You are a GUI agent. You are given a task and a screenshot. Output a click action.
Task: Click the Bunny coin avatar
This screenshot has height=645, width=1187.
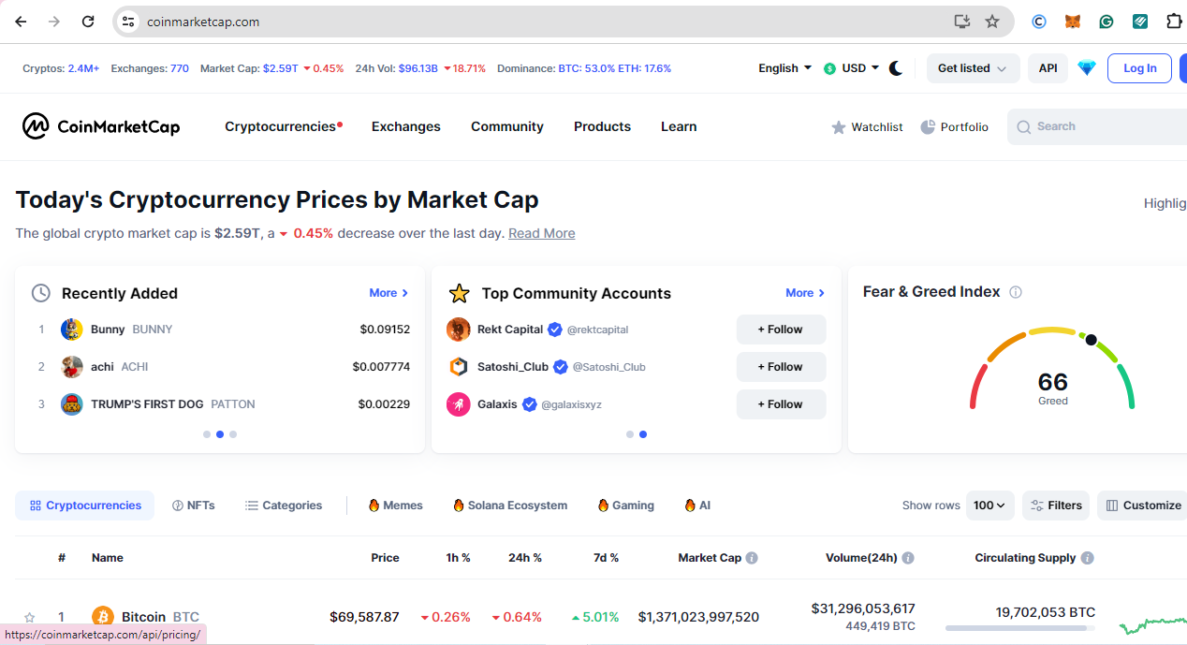pyautogui.click(x=72, y=330)
